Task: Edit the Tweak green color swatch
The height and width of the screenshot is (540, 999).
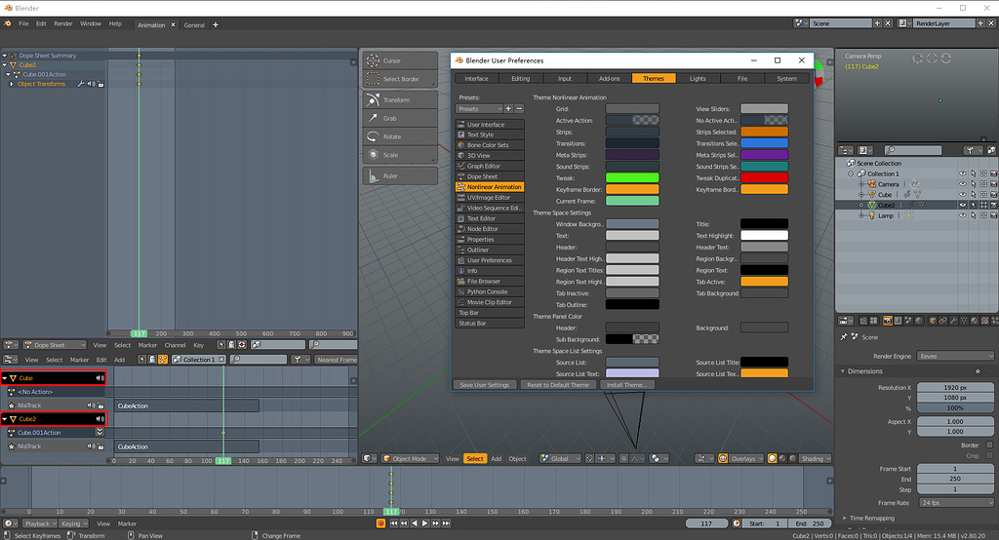Action: 632,177
